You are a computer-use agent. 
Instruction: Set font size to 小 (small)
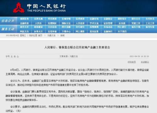pos(18,56)
